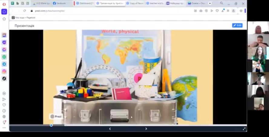Open downloads icon in the toolbar
The image size is (269, 137).
point(223,11)
